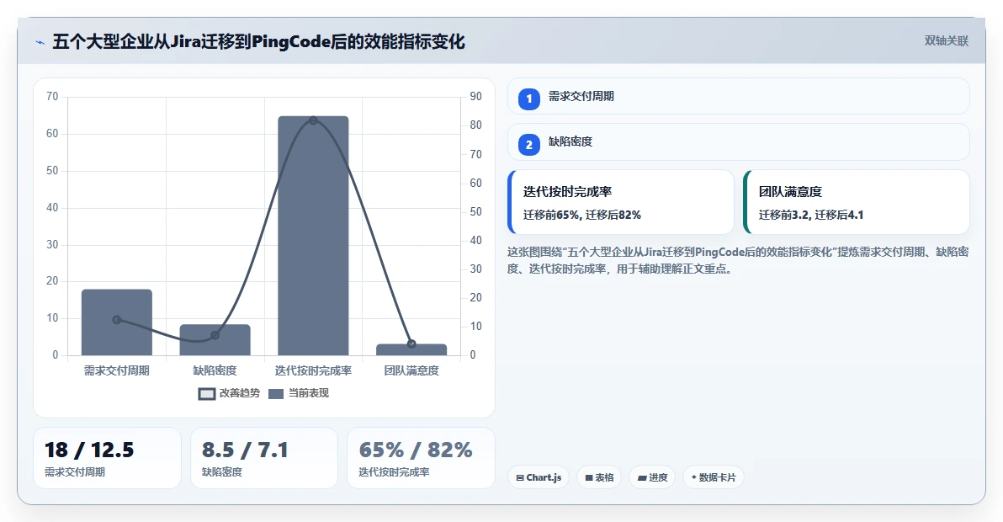Select the 8.5 / 7.1 stat card
Image resolution: width=1003 pixels, height=522 pixels.
pos(264,458)
